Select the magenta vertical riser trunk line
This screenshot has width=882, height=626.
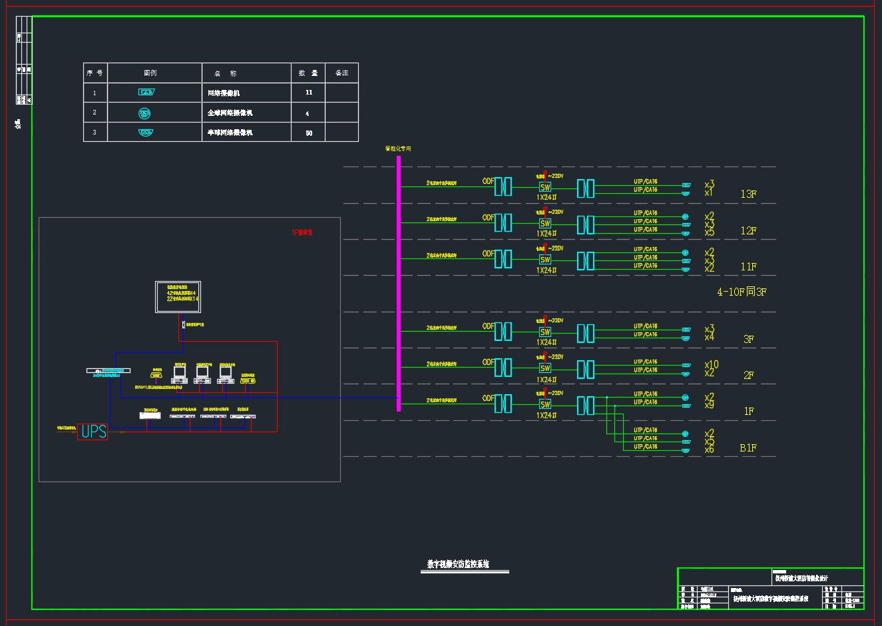(399, 283)
